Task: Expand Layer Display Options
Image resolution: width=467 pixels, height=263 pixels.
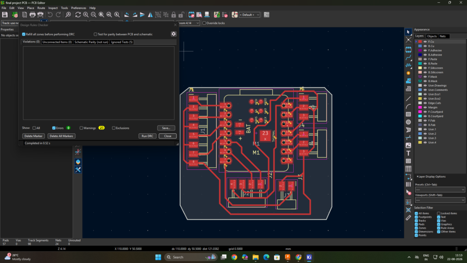Action: coord(431,177)
